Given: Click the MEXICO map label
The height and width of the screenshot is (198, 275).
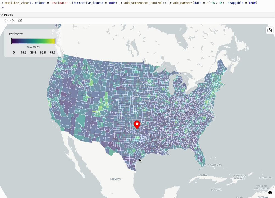Looking at the screenshot, I should tap(116, 179).
